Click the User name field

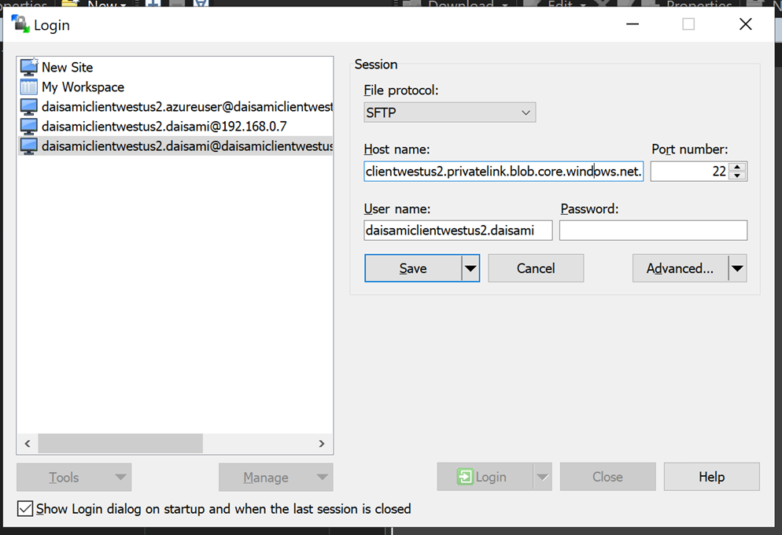tap(458, 231)
